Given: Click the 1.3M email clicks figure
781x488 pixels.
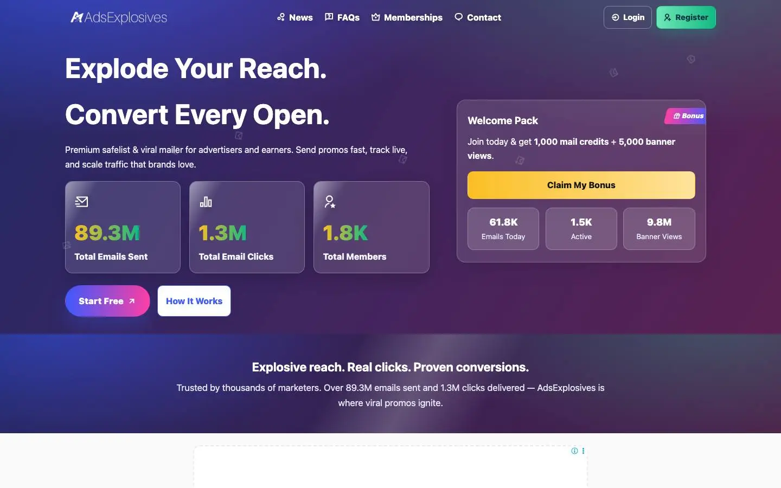Looking at the screenshot, I should click(223, 233).
